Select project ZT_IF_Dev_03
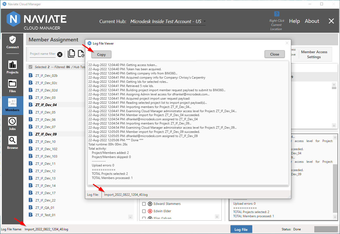The width and height of the screenshot is (340, 234). coord(45,97)
